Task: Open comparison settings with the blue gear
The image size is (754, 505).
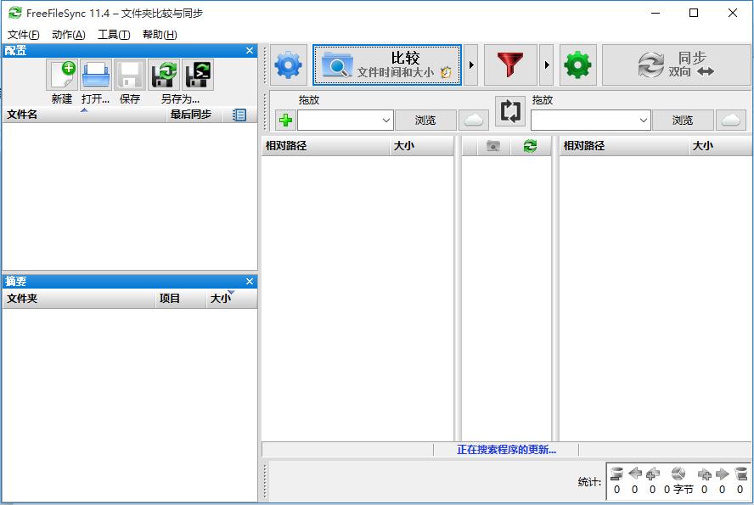Action: [289, 65]
